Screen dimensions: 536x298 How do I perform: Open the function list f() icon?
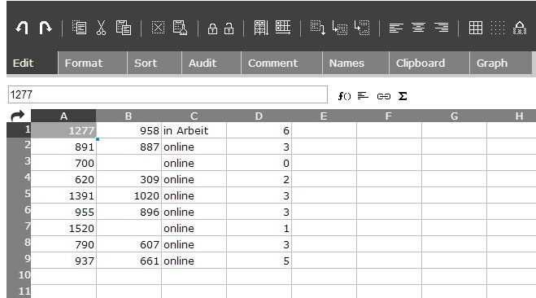[344, 96]
